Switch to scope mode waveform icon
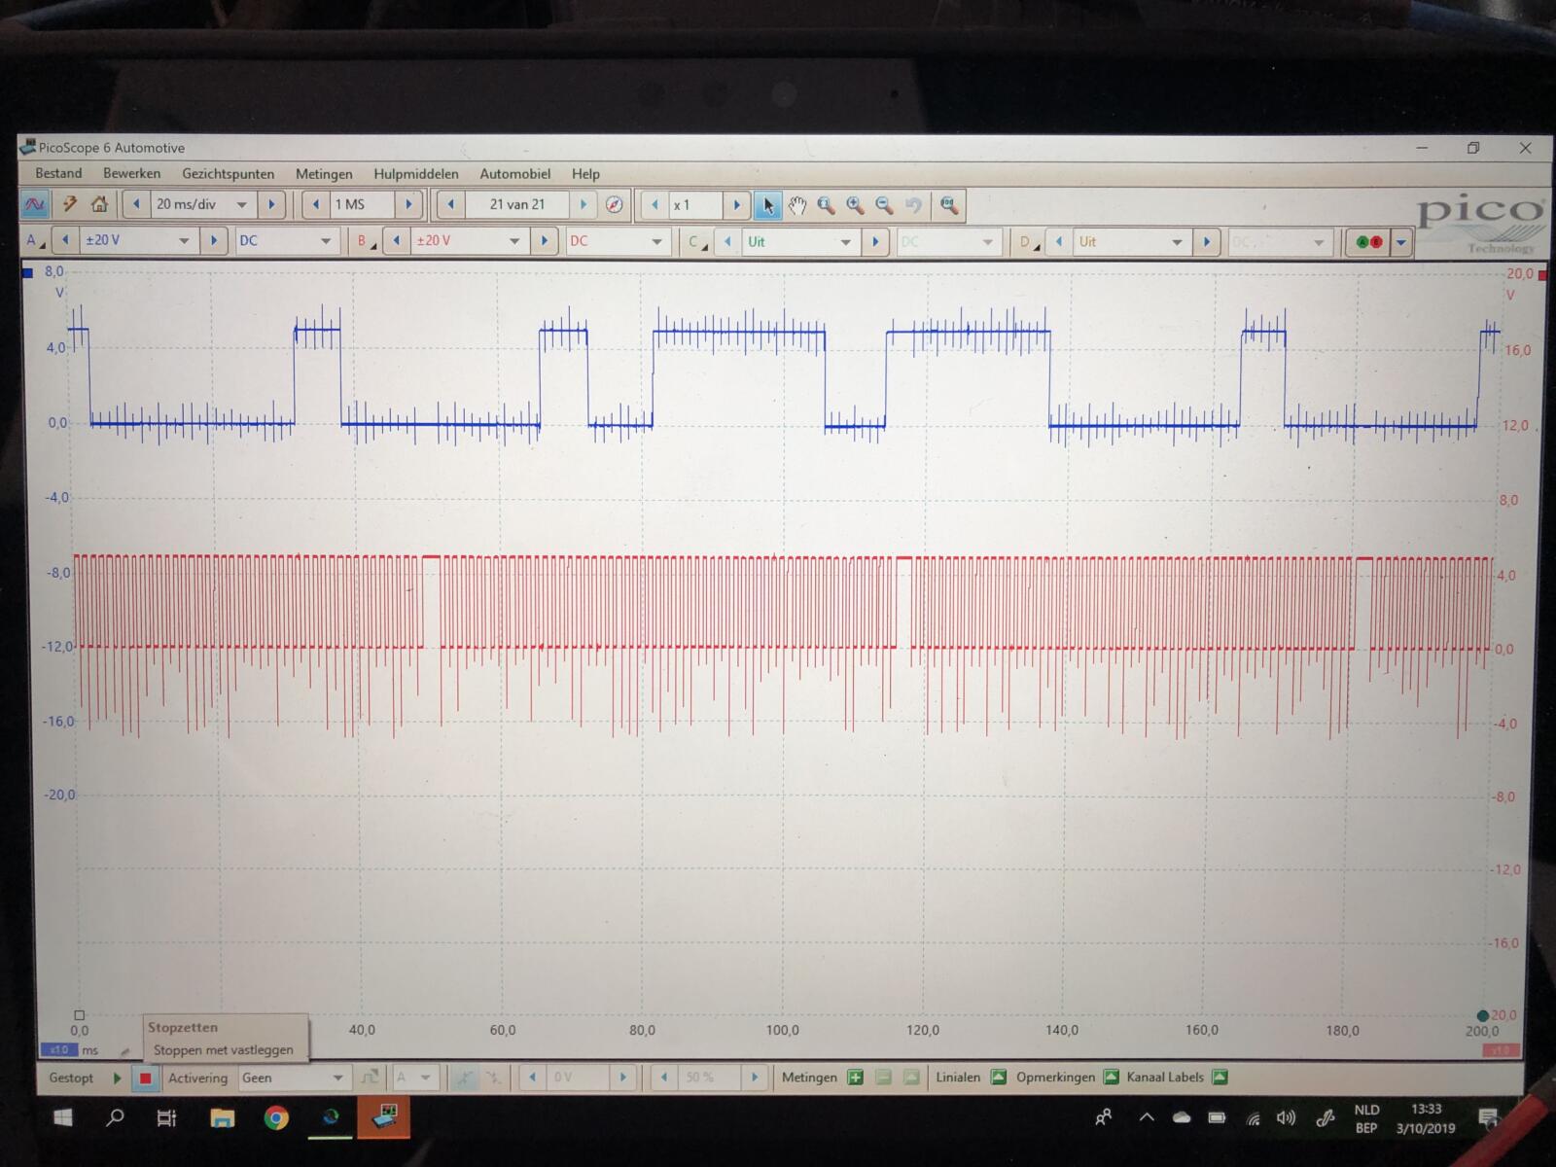 pyautogui.click(x=35, y=205)
